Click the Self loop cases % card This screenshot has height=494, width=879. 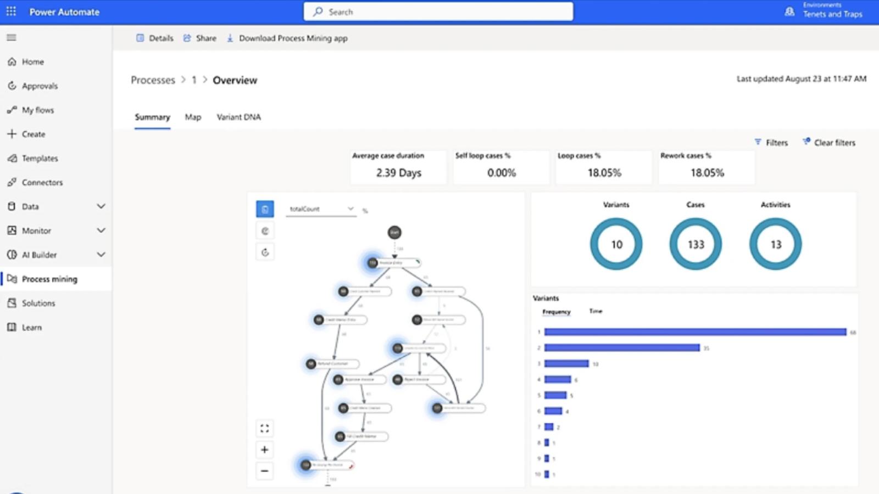[501, 167]
